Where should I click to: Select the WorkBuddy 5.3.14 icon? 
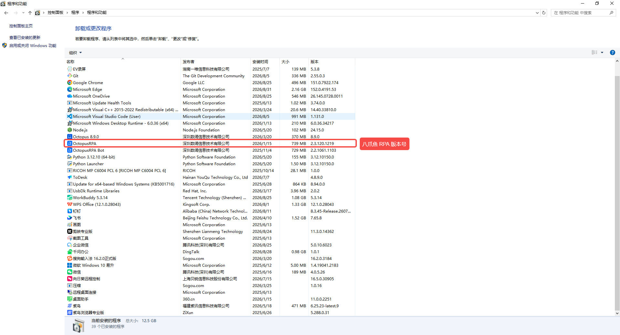pos(69,197)
